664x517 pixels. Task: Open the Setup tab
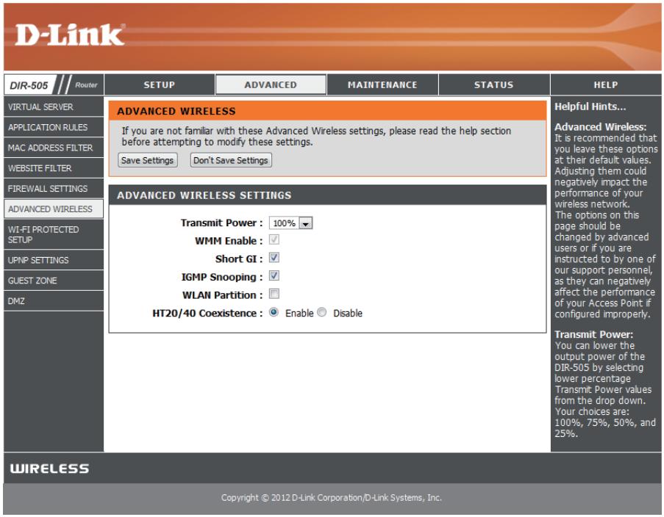pos(160,84)
